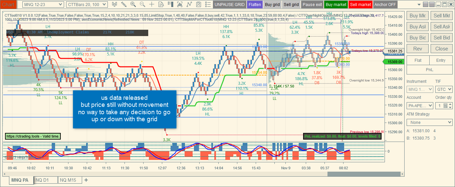Click the horizontal chart scrollbar thumb
Viewport: 455px width, 187px height.
coord(363,174)
